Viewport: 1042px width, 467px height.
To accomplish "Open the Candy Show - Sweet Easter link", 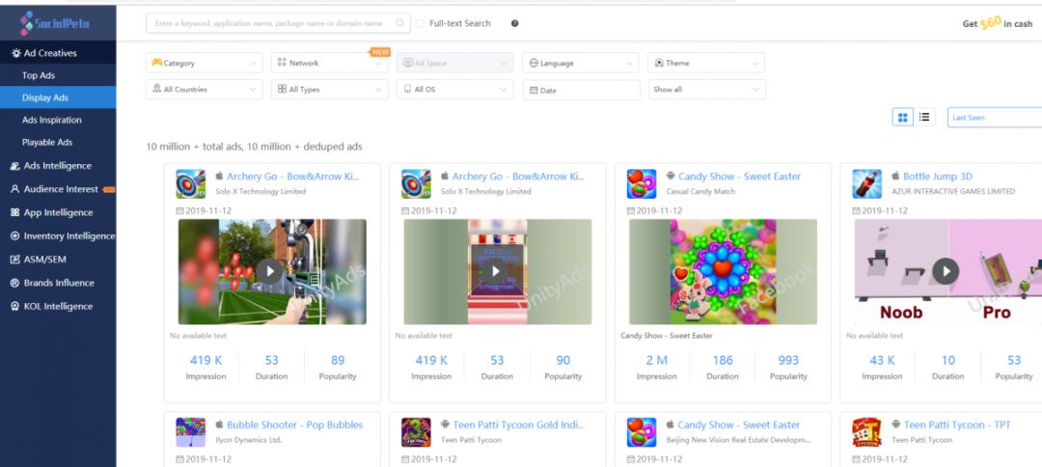I will (739, 177).
